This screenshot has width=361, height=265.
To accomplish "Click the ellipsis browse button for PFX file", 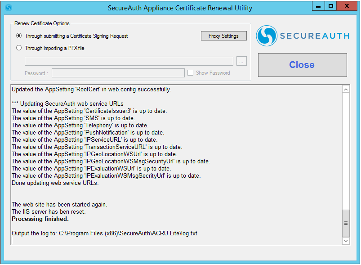I will coord(241,61).
